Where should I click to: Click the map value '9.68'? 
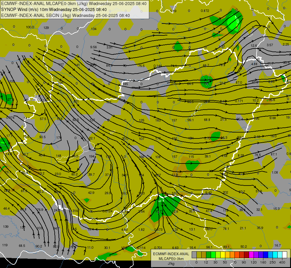pos(273,118)
